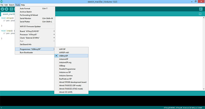The width and height of the screenshot is (205, 109).
Task: Click 'void setup()' code line
Action: tap(7, 18)
